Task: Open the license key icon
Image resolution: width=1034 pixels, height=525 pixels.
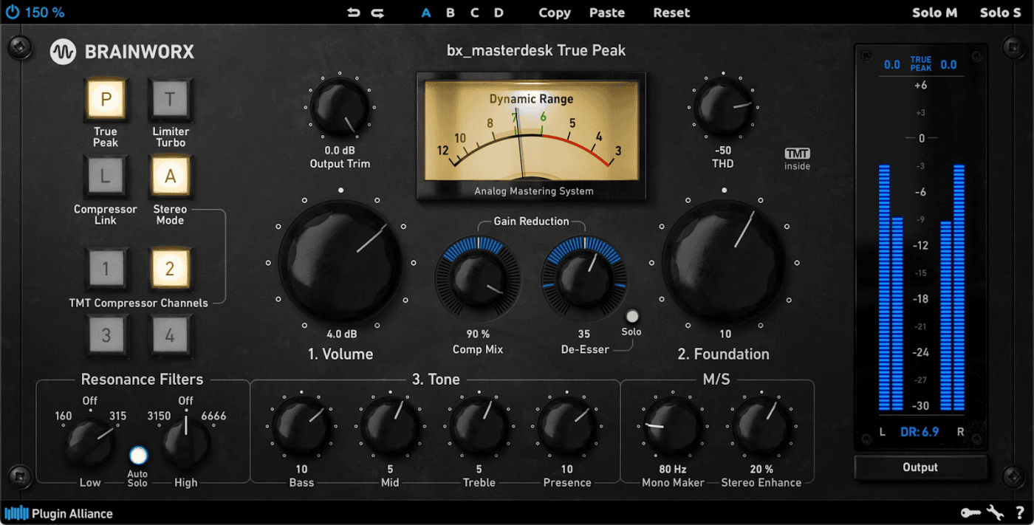Action: (x=970, y=512)
